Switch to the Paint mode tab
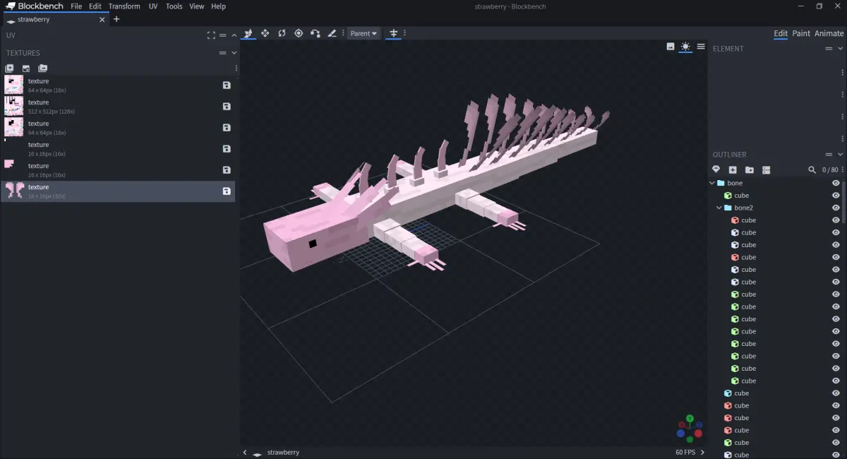847x459 pixels. 801,33
